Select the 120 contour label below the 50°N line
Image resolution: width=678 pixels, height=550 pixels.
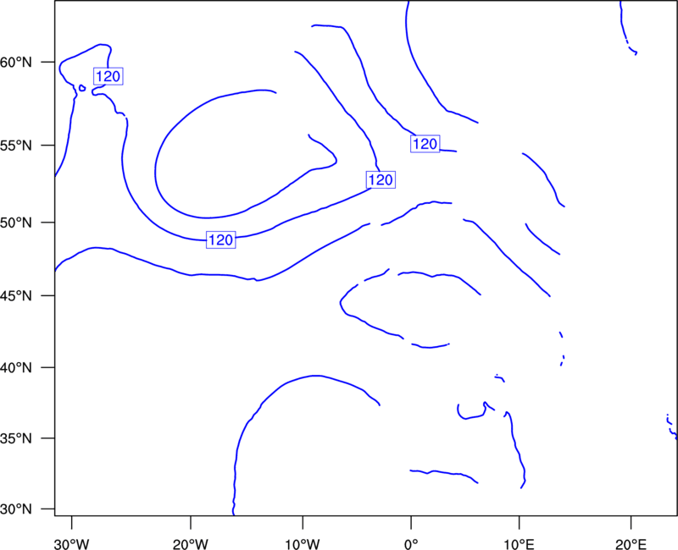tap(221, 239)
